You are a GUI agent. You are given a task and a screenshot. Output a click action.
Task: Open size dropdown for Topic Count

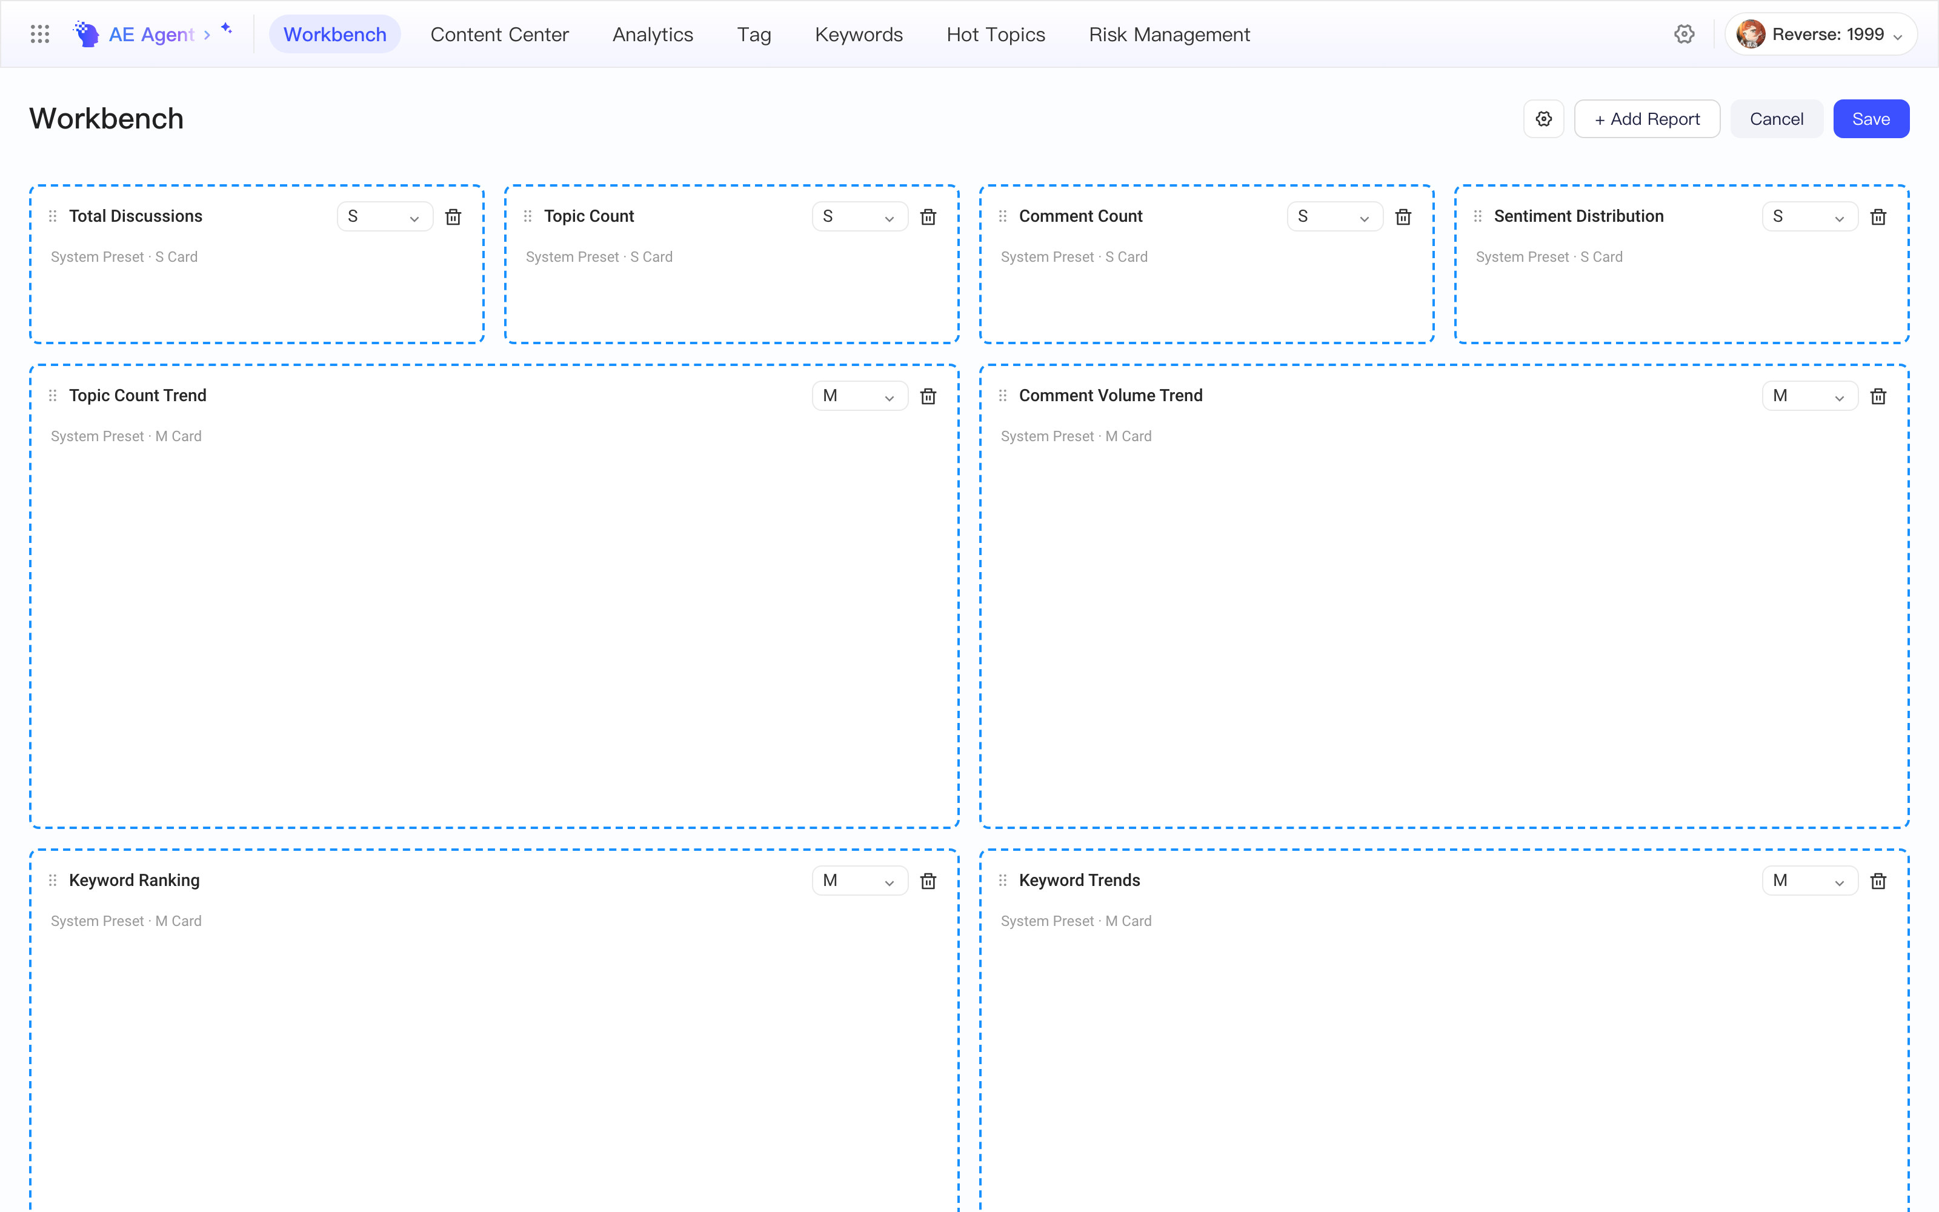point(860,216)
